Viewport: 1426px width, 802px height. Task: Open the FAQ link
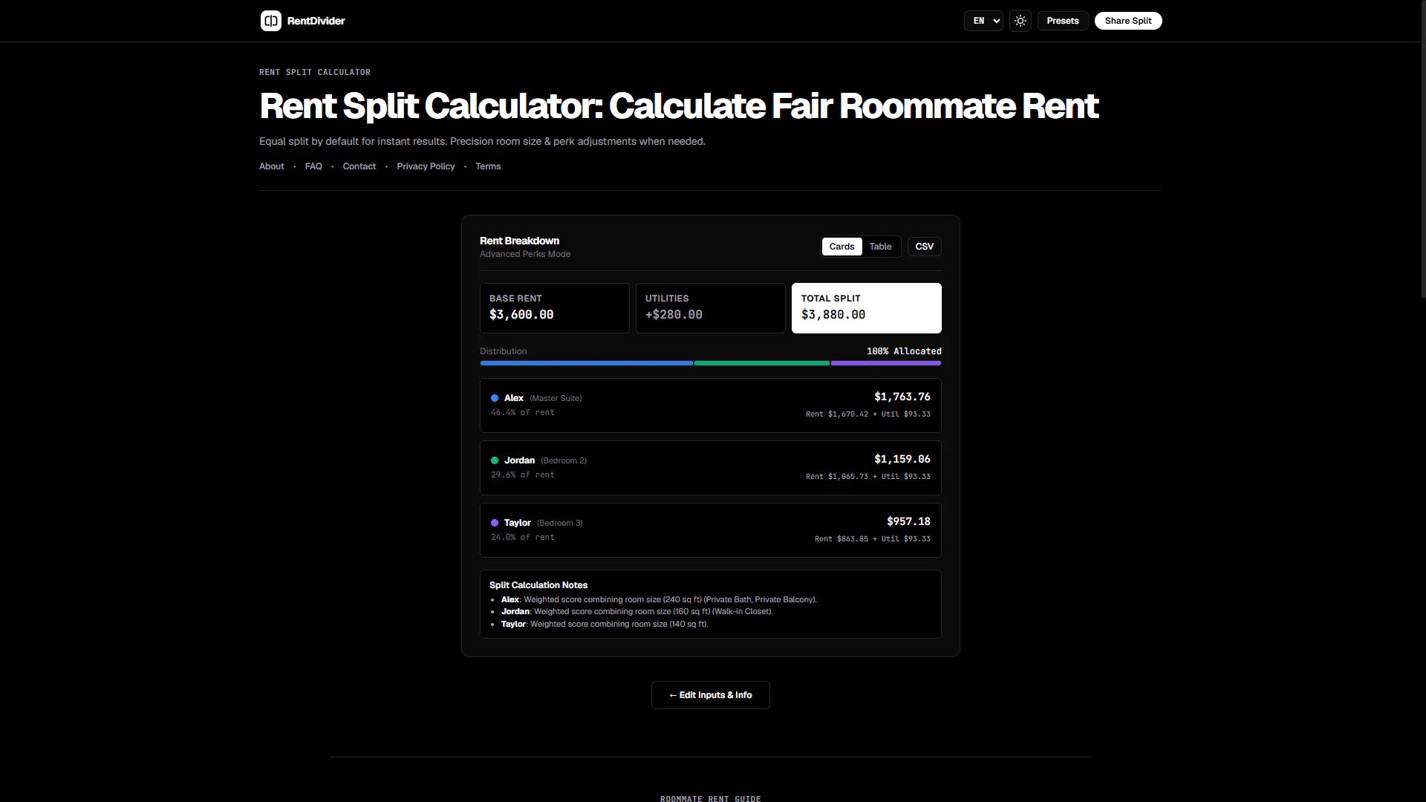coord(313,166)
